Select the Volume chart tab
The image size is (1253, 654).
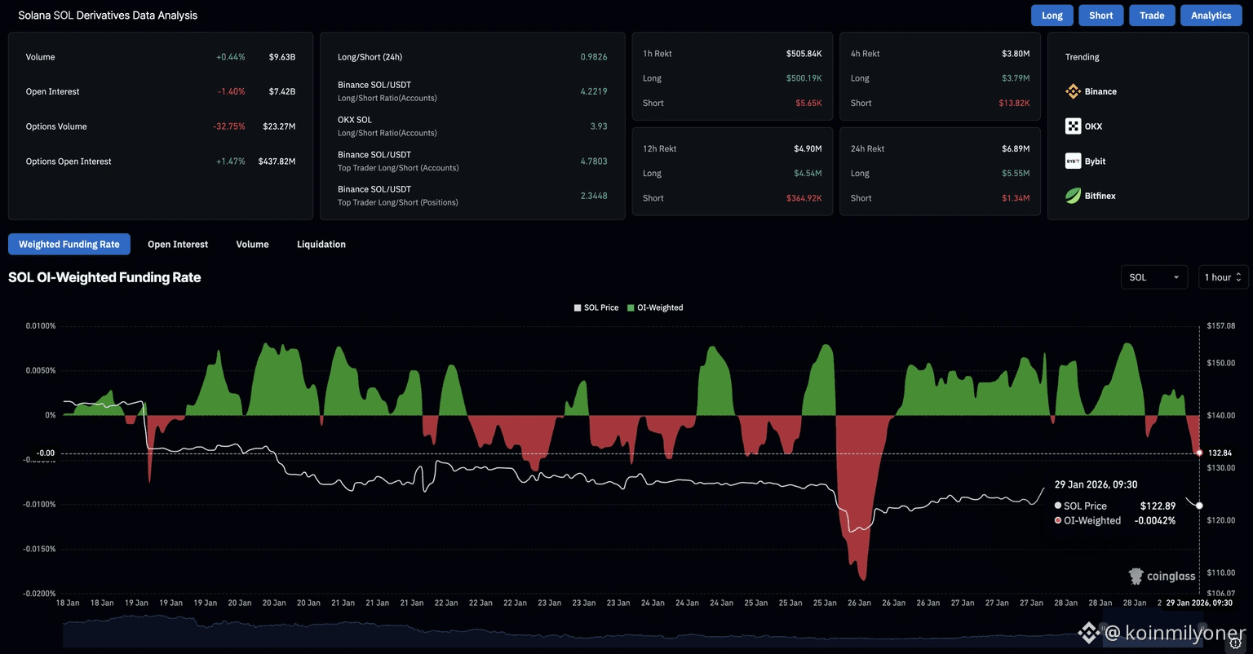pyautogui.click(x=253, y=244)
